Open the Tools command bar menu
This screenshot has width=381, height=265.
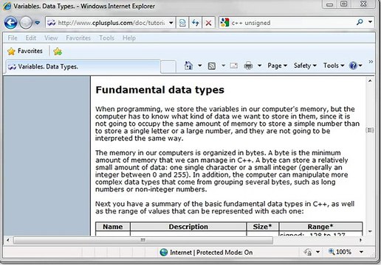click(334, 66)
